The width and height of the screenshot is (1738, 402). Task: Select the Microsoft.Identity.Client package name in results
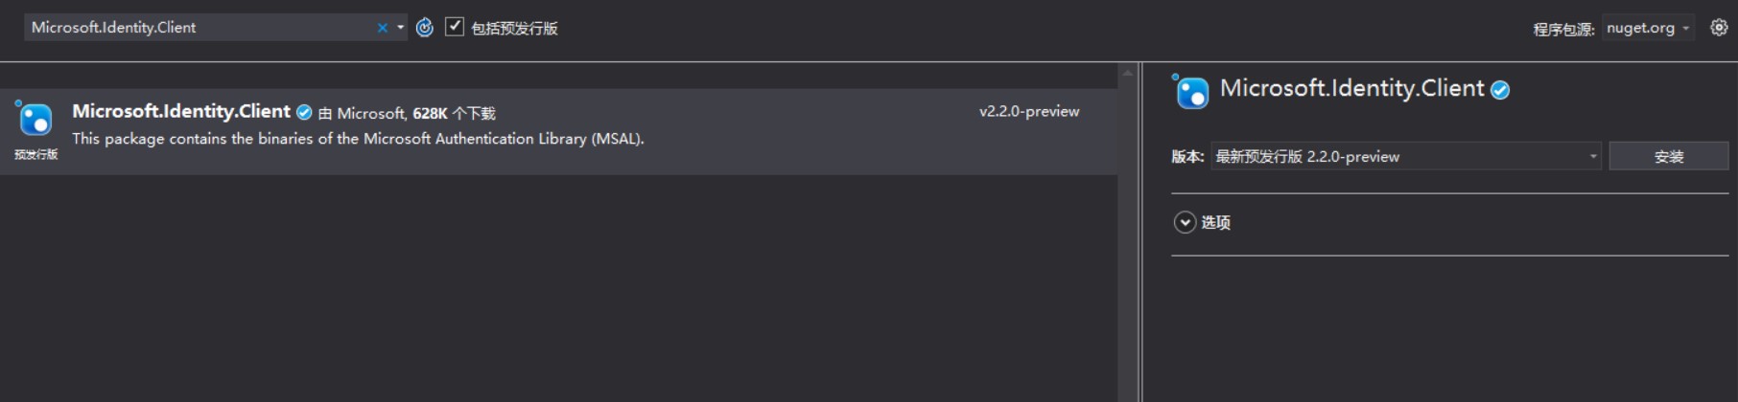coord(181,112)
